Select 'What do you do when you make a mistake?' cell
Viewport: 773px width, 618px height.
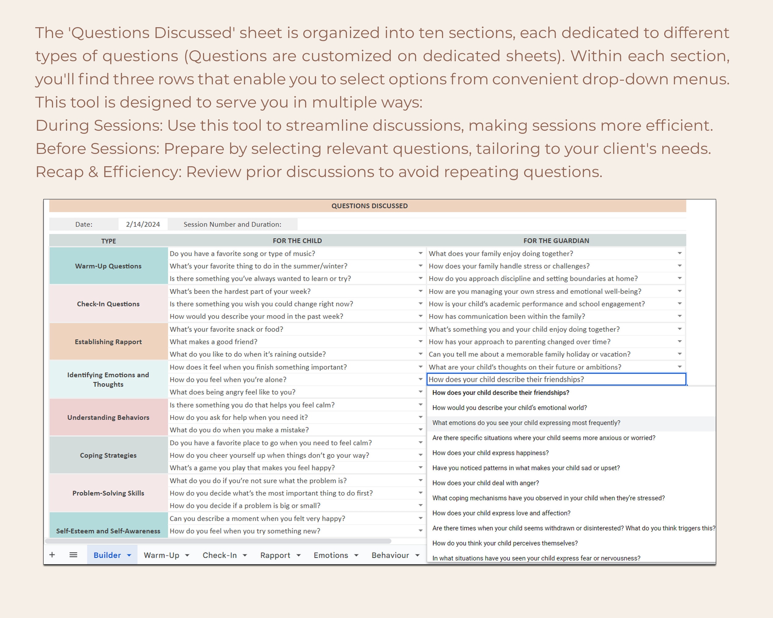tap(297, 430)
